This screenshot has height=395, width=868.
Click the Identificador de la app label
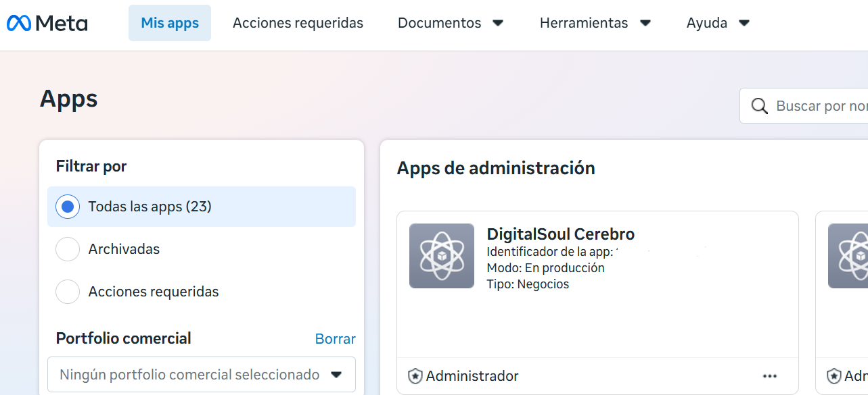pyautogui.click(x=550, y=252)
